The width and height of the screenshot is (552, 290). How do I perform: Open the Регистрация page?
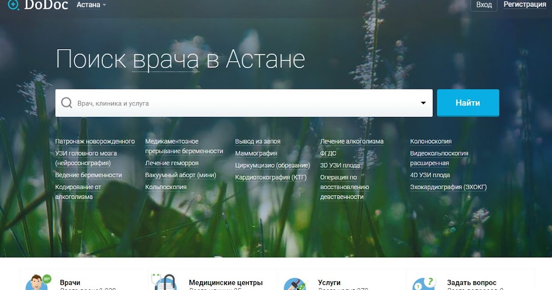(x=525, y=4)
